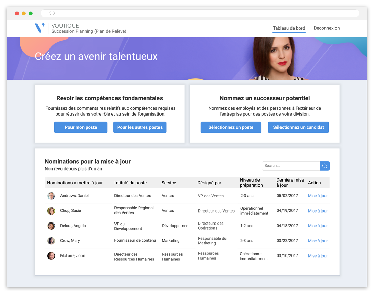Click Nommez un successeur potentiel heading
Viewport: 374px width, 294px height.
[x=265, y=98]
